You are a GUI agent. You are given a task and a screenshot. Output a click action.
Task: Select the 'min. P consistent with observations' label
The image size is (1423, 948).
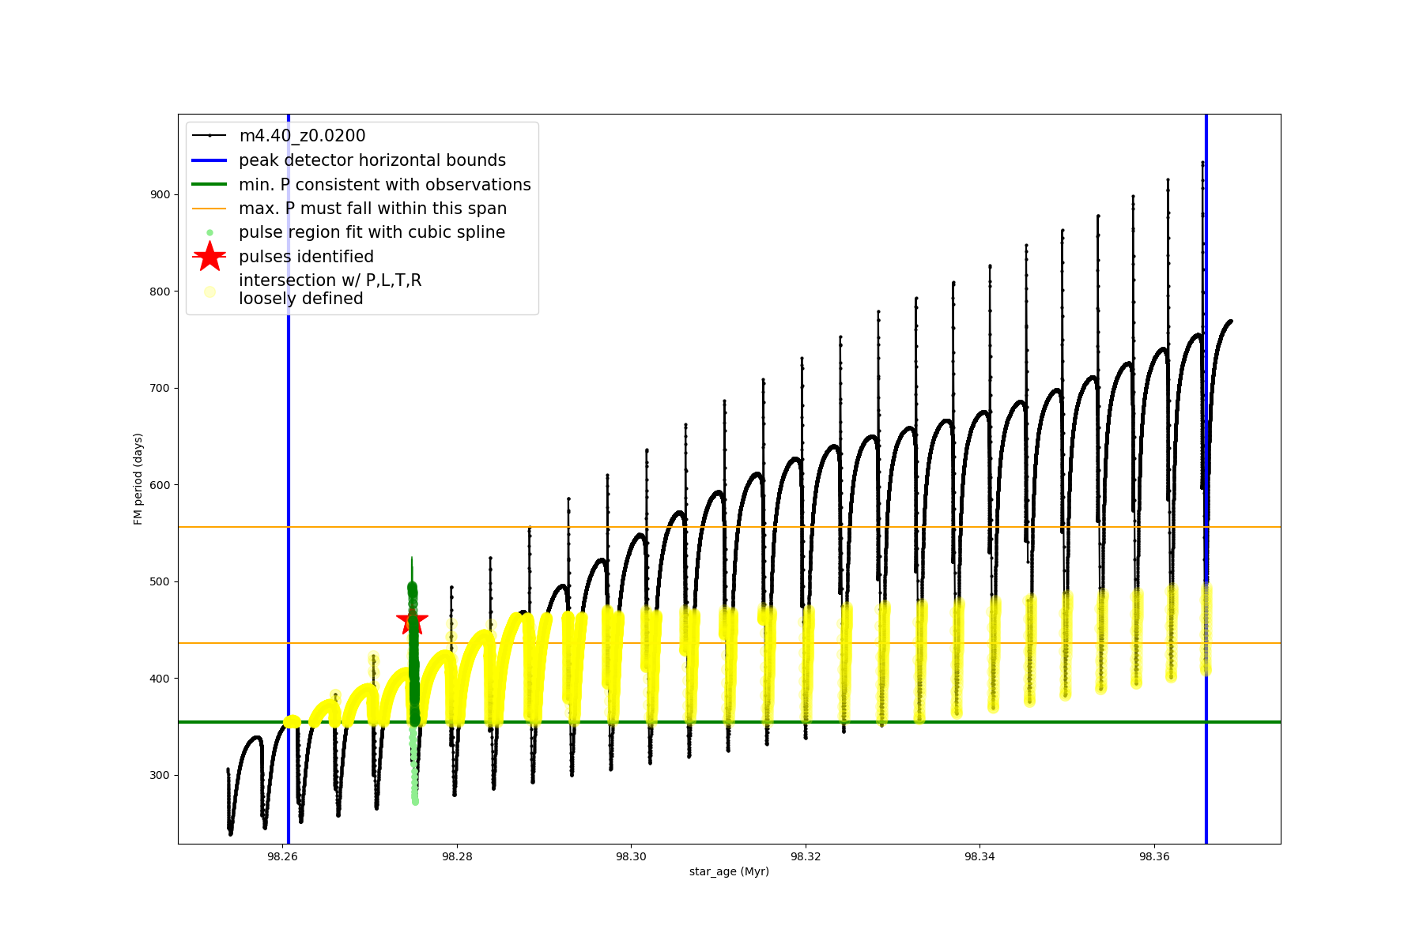pyautogui.click(x=385, y=185)
